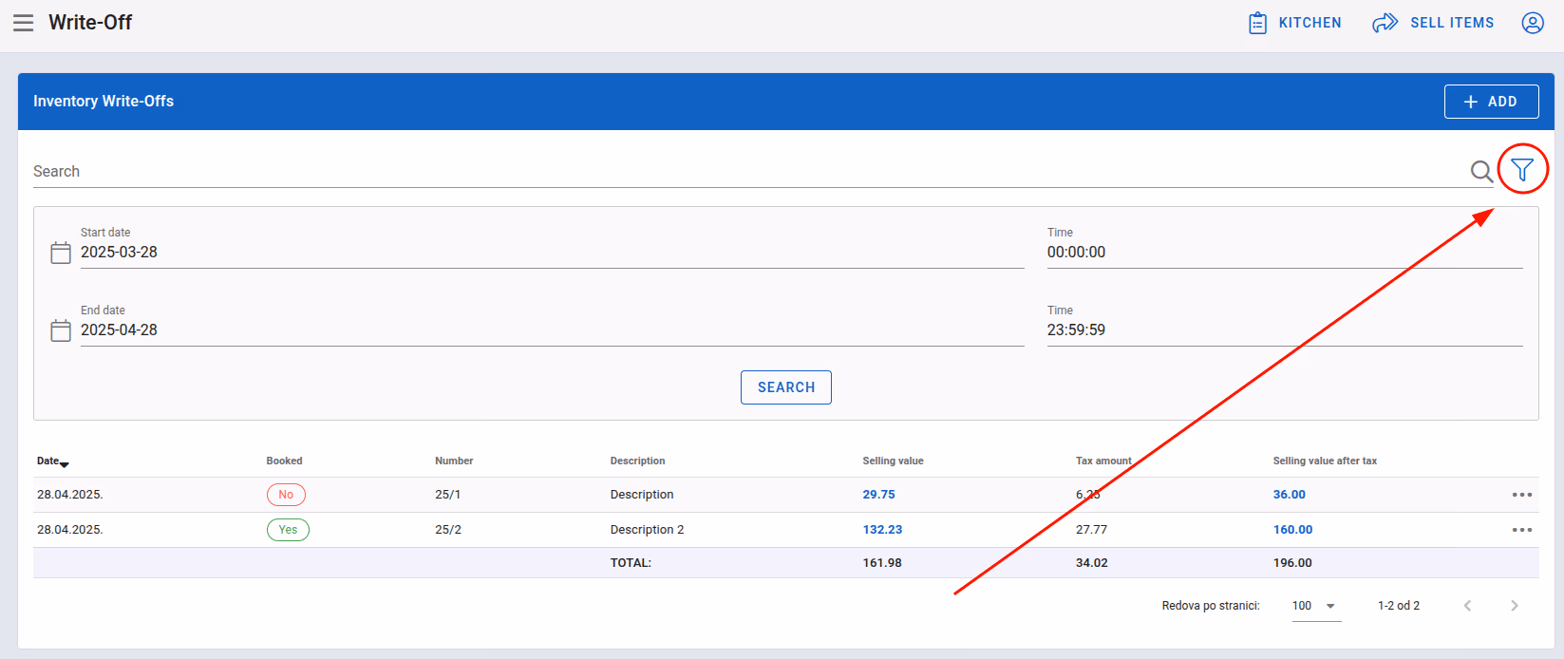The height and width of the screenshot is (659, 1564).
Task: Click the Sell Items arrow icon
Action: click(x=1385, y=23)
